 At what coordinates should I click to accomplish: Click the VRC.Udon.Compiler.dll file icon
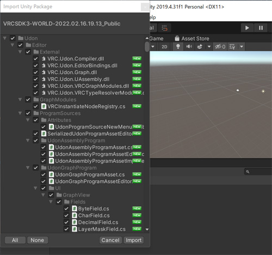(x=44, y=59)
